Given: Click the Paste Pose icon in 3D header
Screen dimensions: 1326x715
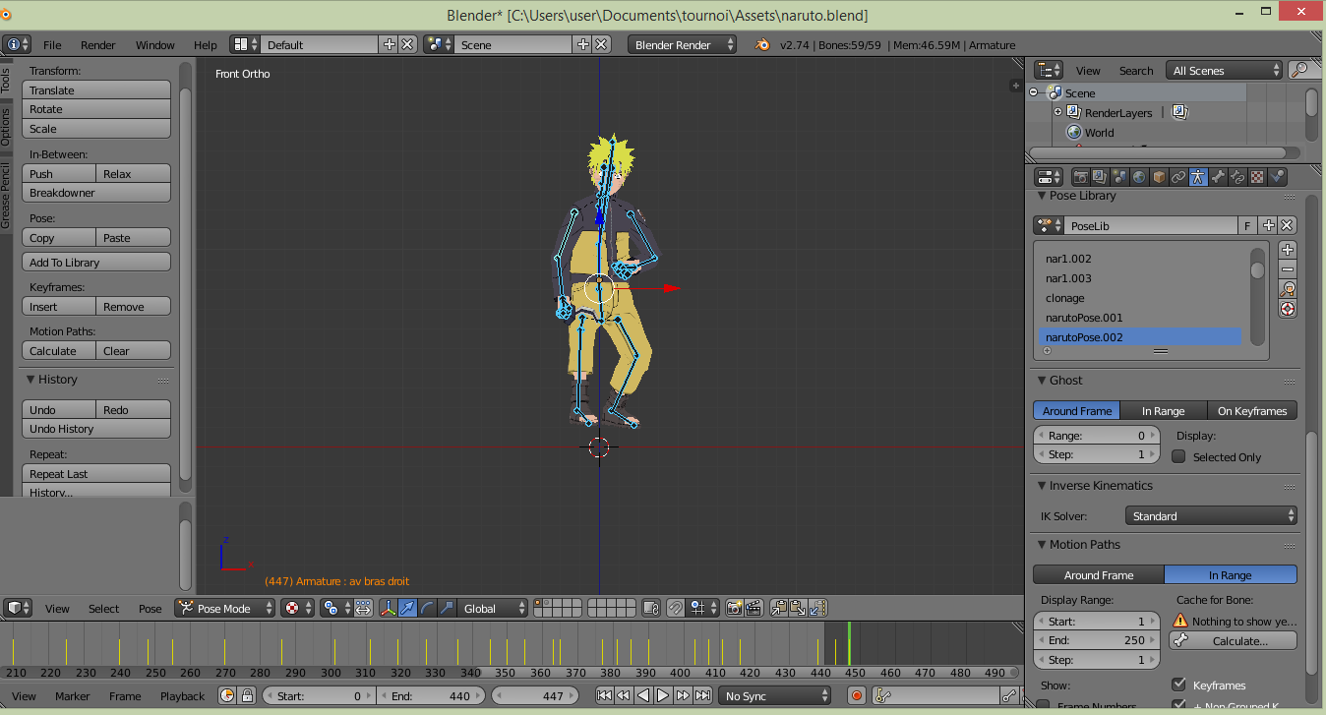Looking at the screenshot, I should [798, 608].
